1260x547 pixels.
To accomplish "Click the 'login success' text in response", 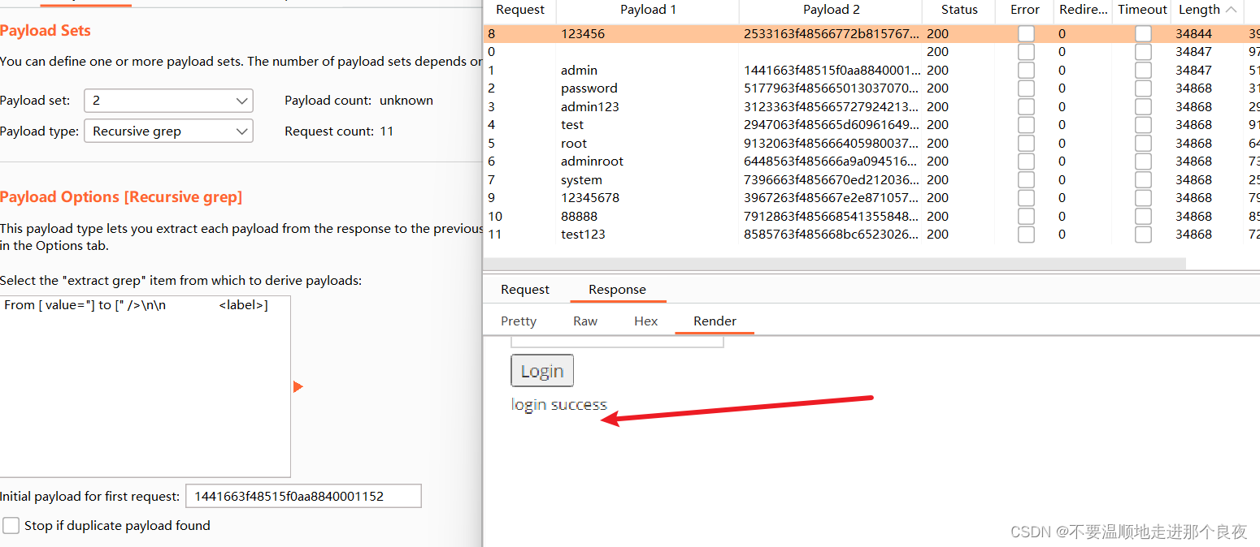I will click(559, 405).
